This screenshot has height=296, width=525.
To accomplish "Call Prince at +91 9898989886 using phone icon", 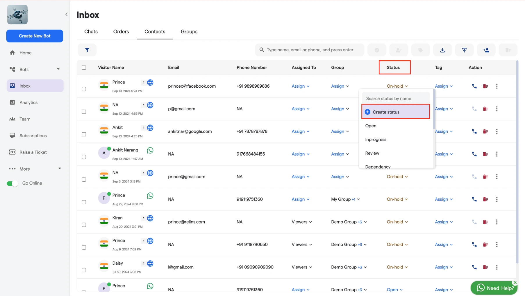I will point(474,86).
